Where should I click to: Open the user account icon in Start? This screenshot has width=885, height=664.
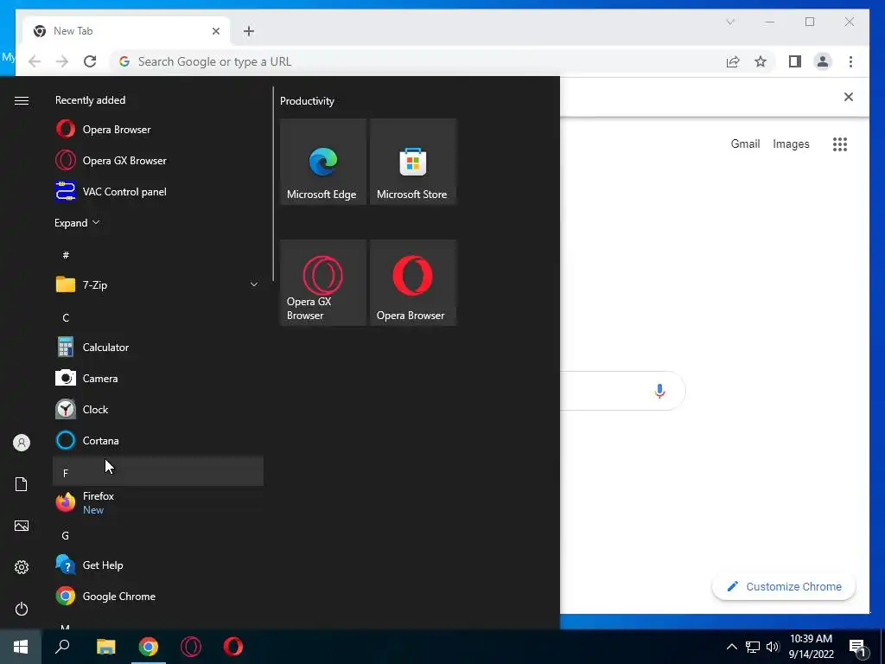[x=22, y=443]
